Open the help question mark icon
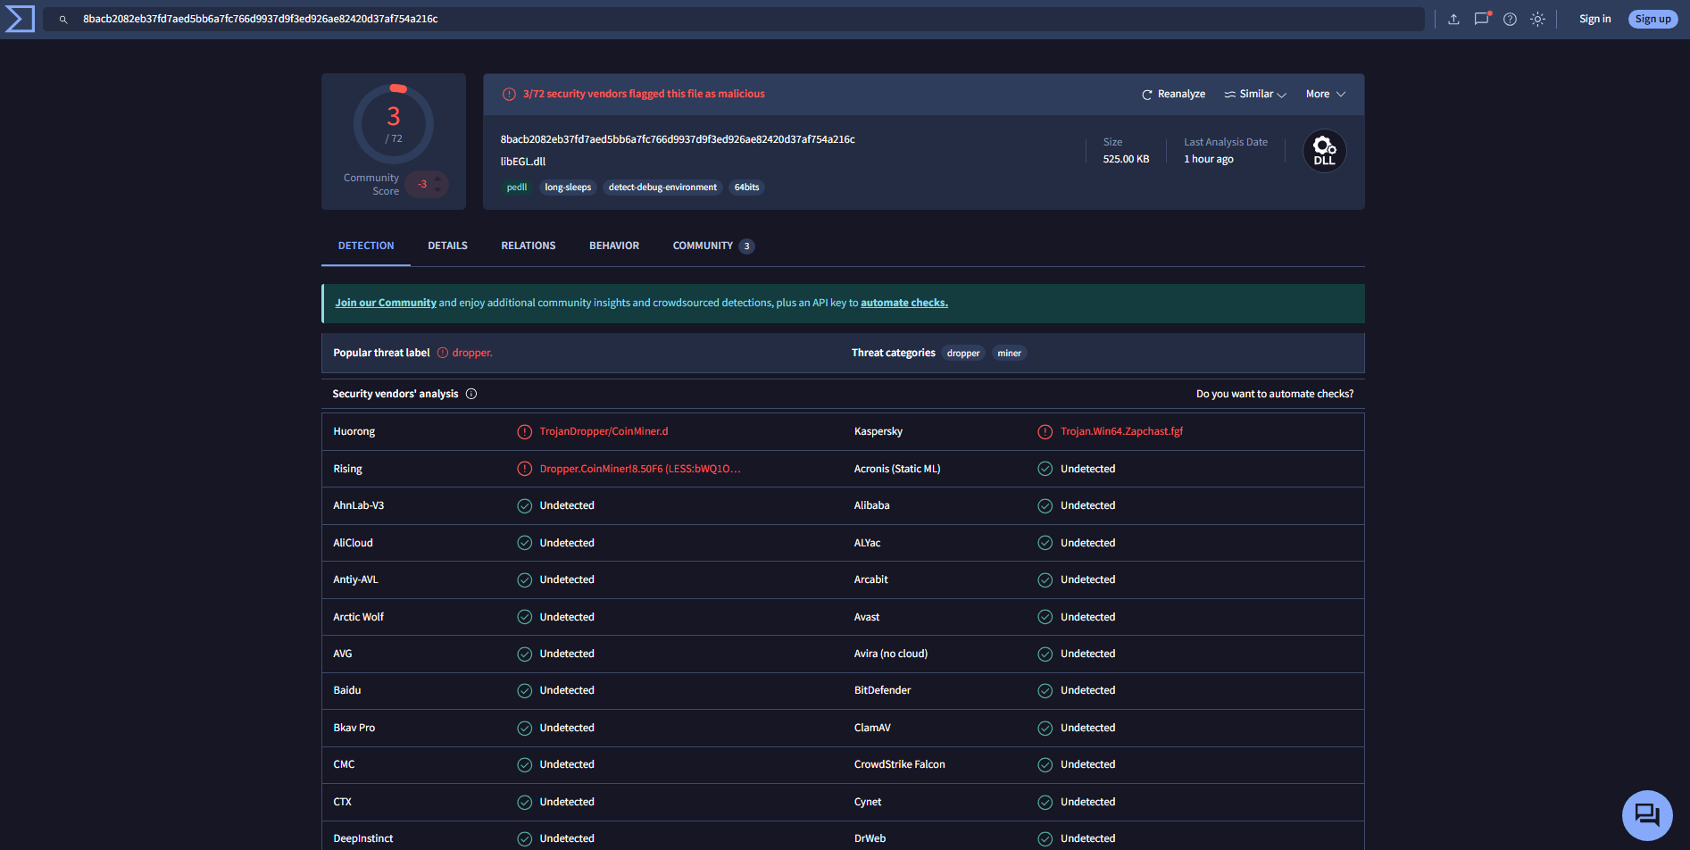Screen dimensions: 1690x850 click(x=1510, y=19)
